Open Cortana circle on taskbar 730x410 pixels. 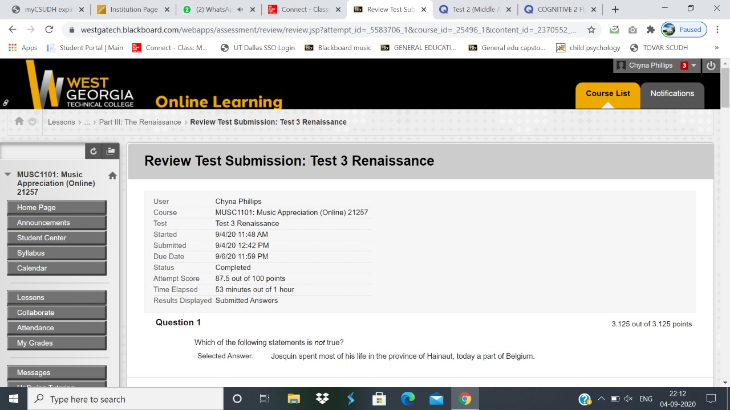[x=237, y=399]
